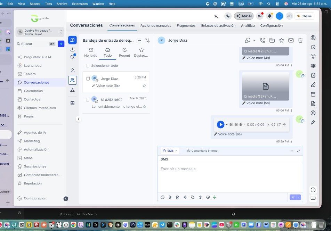Insert an emoji in the composer
The image size is (331, 231).
[163, 197]
